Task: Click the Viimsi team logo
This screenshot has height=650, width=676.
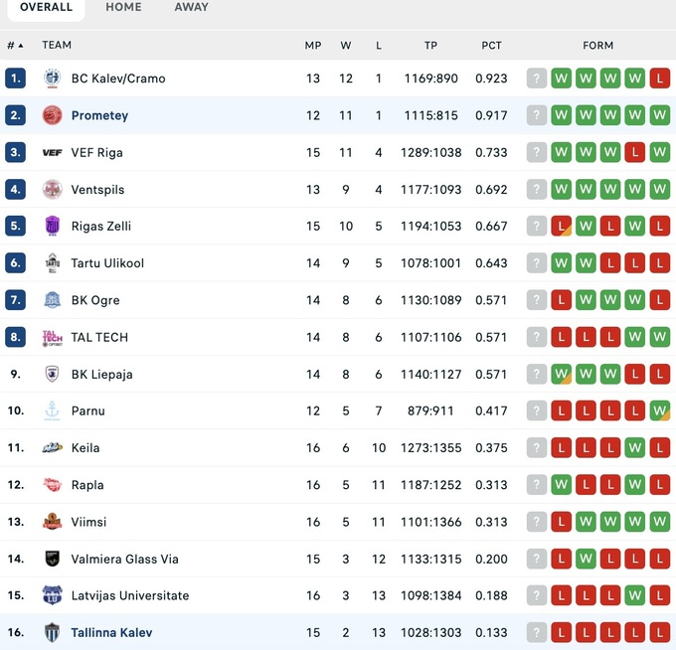Action: [53, 522]
